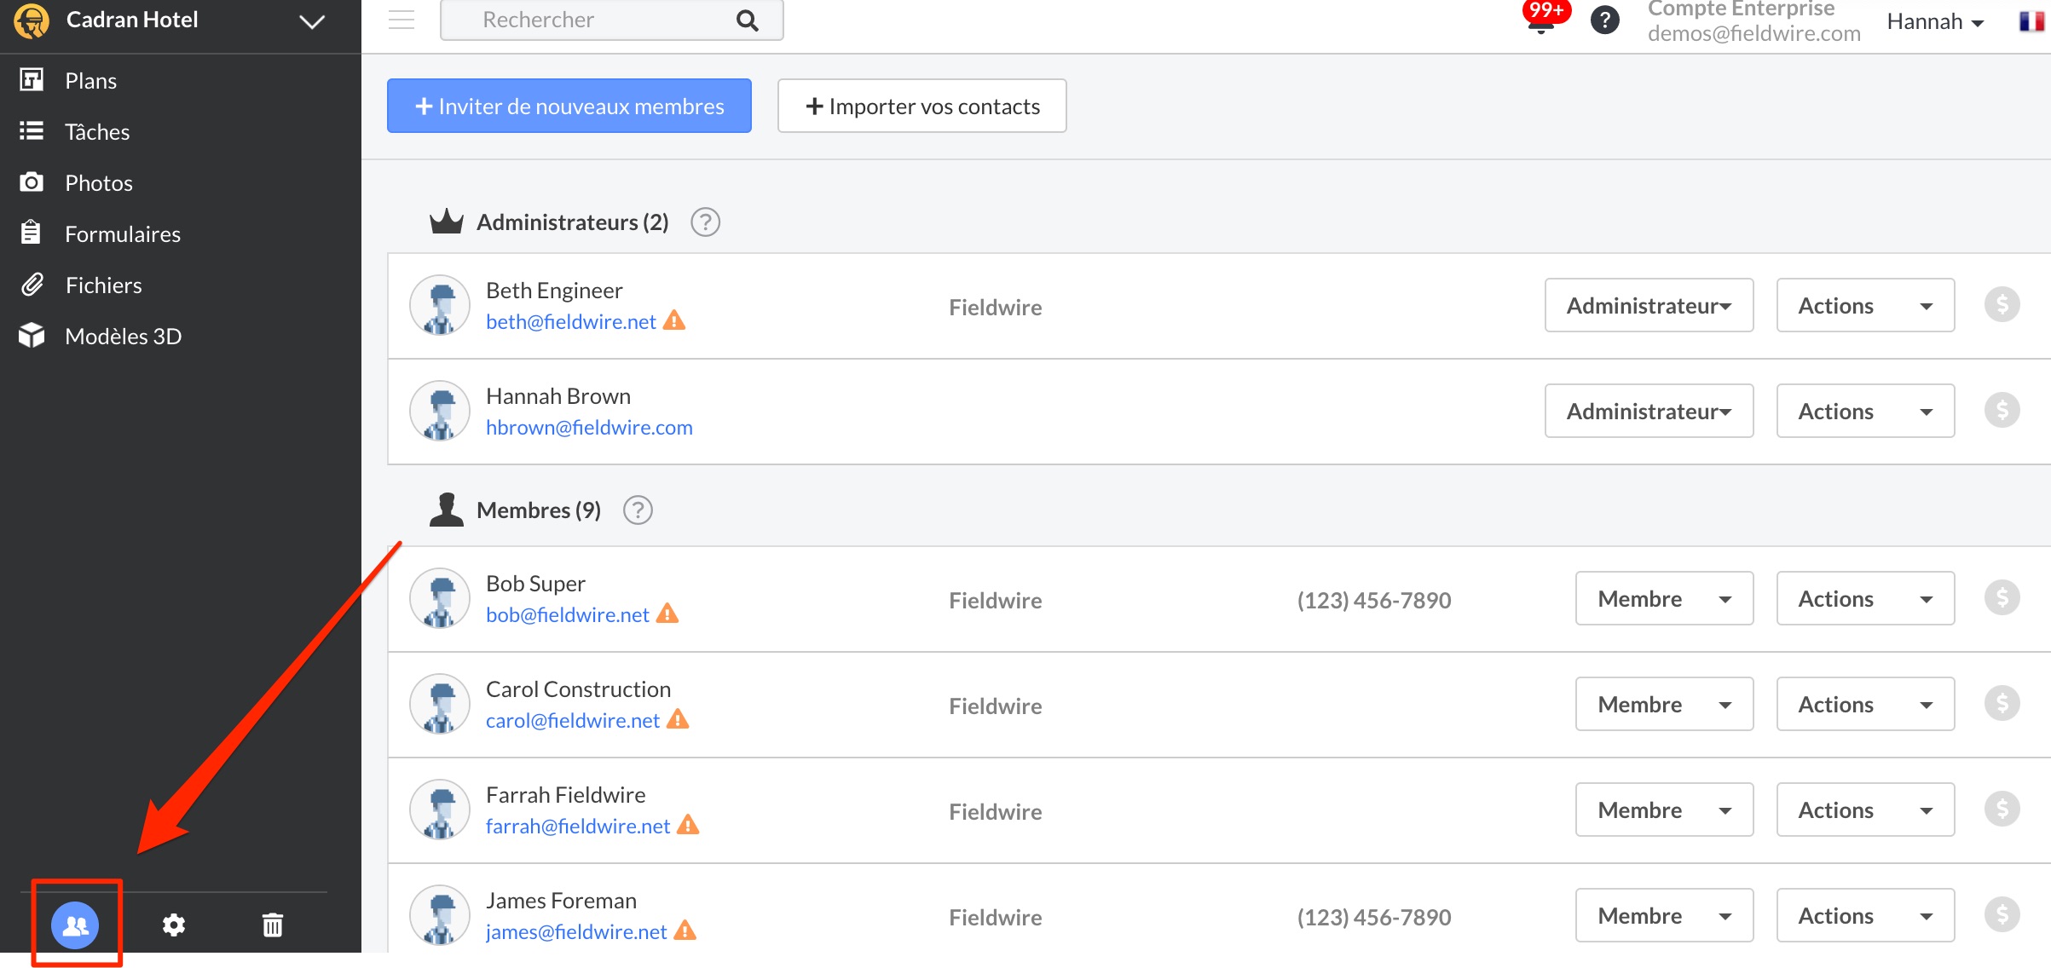Open the People icon in sidebar footer

coord(76,925)
